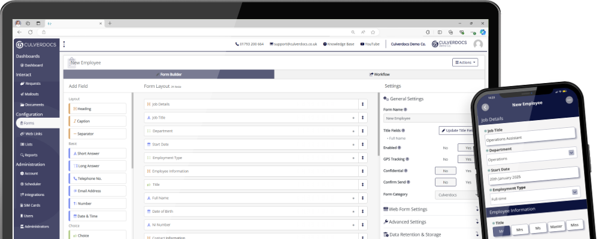Select Master title on the phone

pyautogui.click(x=556, y=226)
